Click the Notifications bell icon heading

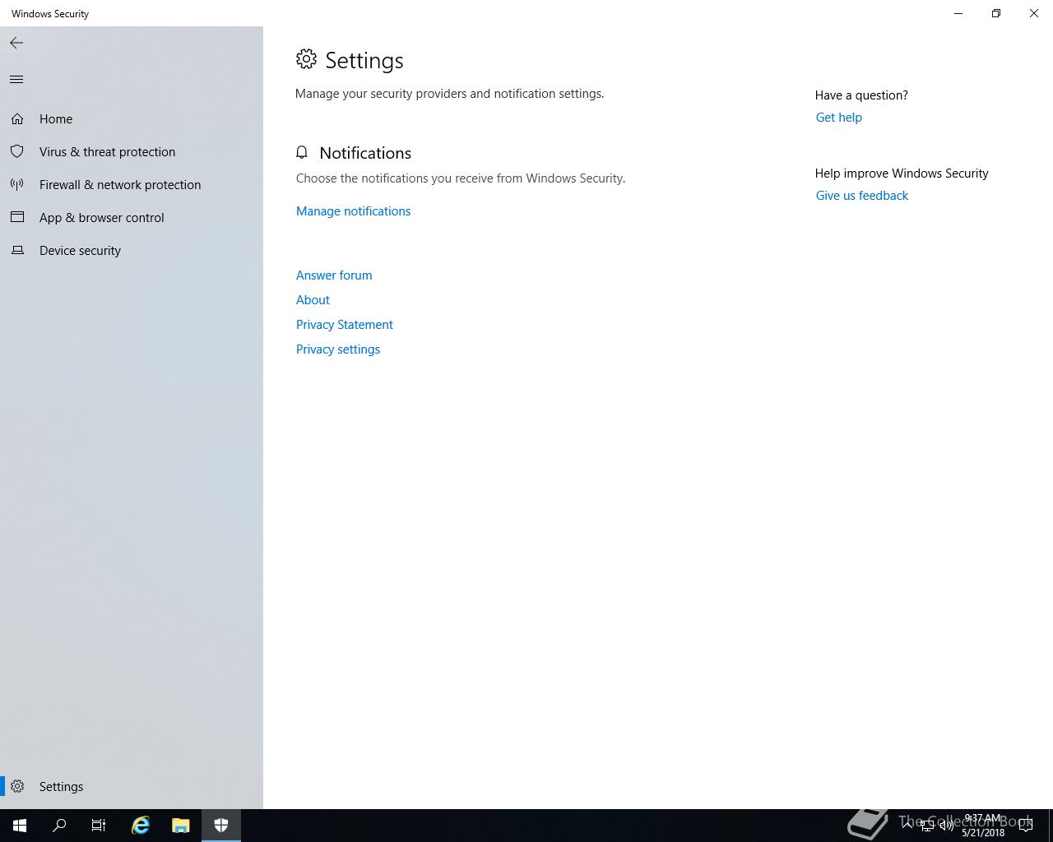pyautogui.click(x=302, y=153)
